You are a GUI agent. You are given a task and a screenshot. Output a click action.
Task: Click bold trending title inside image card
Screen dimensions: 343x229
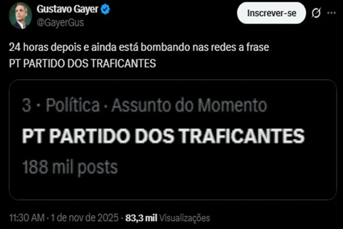pos(163,136)
